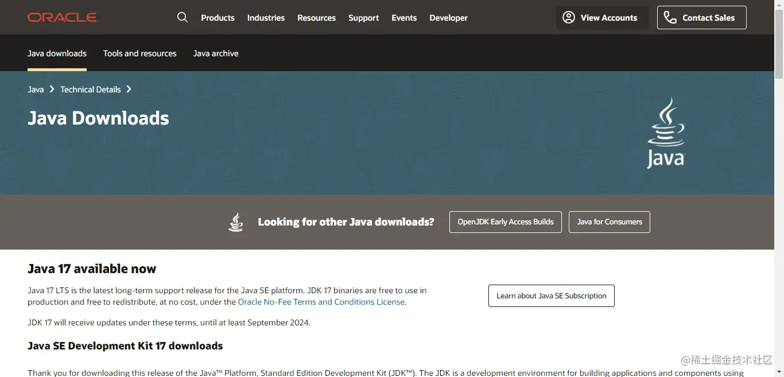This screenshot has width=784, height=377.
Task: Open the Support menu
Action: click(363, 18)
